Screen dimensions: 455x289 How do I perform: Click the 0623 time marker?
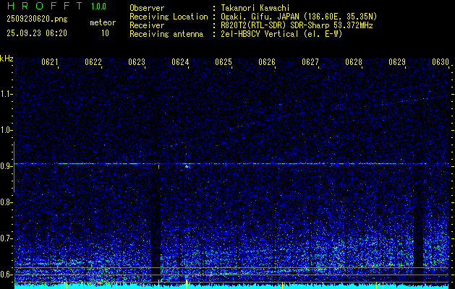pyautogui.click(x=137, y=62)
